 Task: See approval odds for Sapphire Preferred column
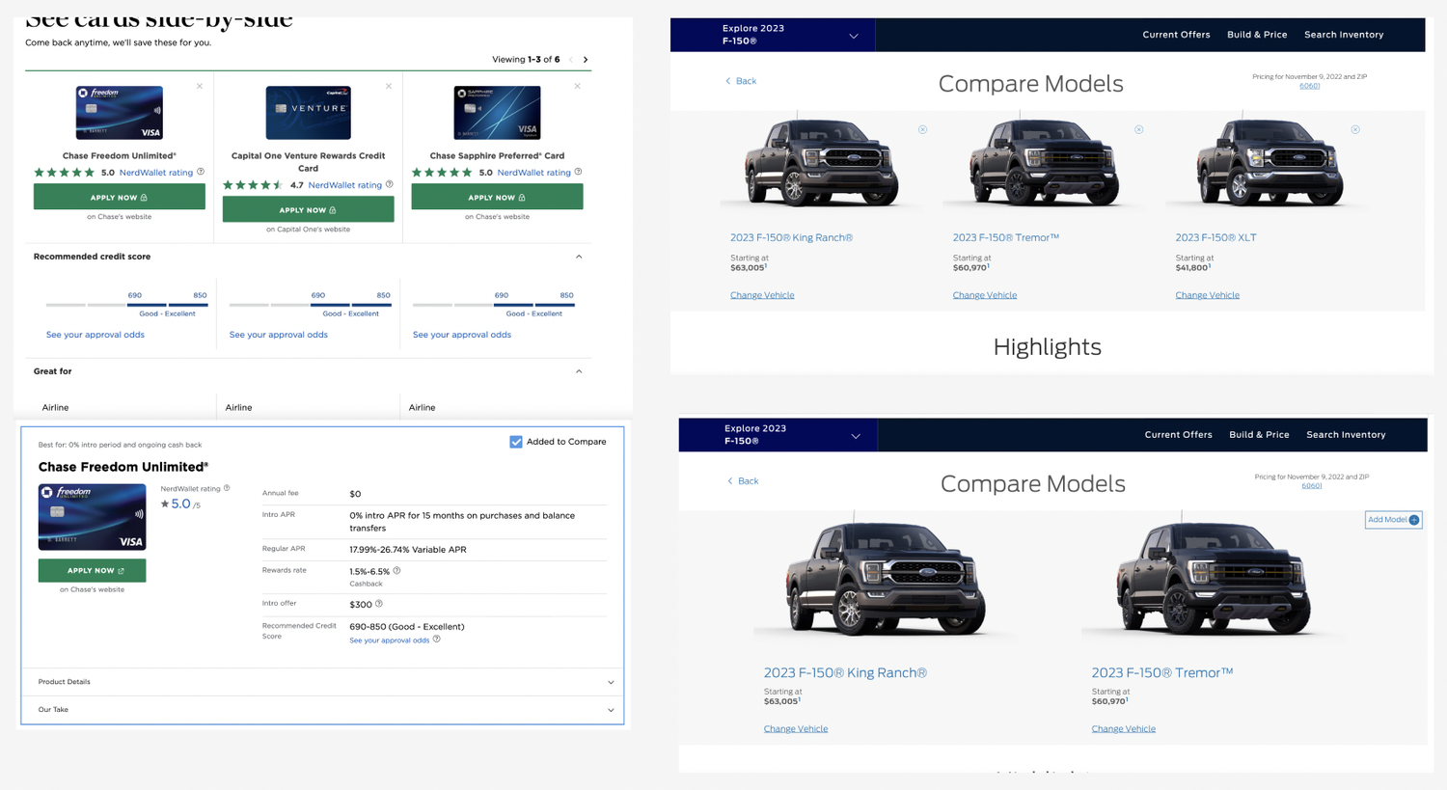(x=462, y=335)
